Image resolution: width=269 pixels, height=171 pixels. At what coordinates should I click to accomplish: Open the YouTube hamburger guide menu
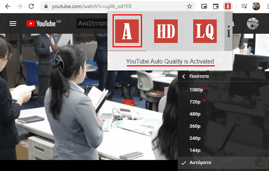[x=13, y=23]
